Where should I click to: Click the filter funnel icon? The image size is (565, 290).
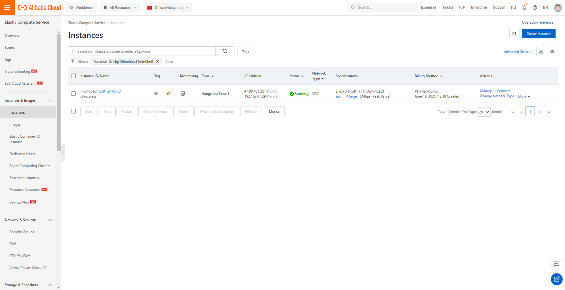[x=73, y=62]
